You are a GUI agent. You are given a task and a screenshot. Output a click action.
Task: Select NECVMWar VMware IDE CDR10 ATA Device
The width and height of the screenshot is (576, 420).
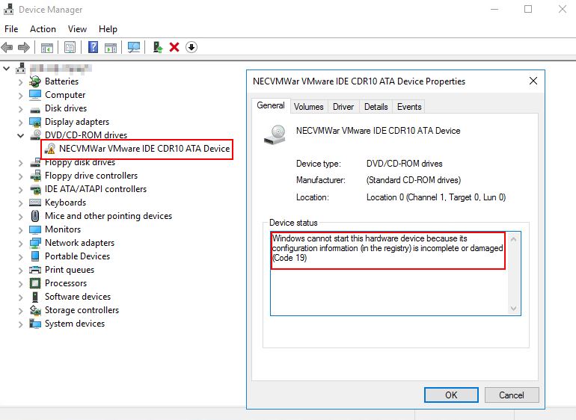pos(144,149)
